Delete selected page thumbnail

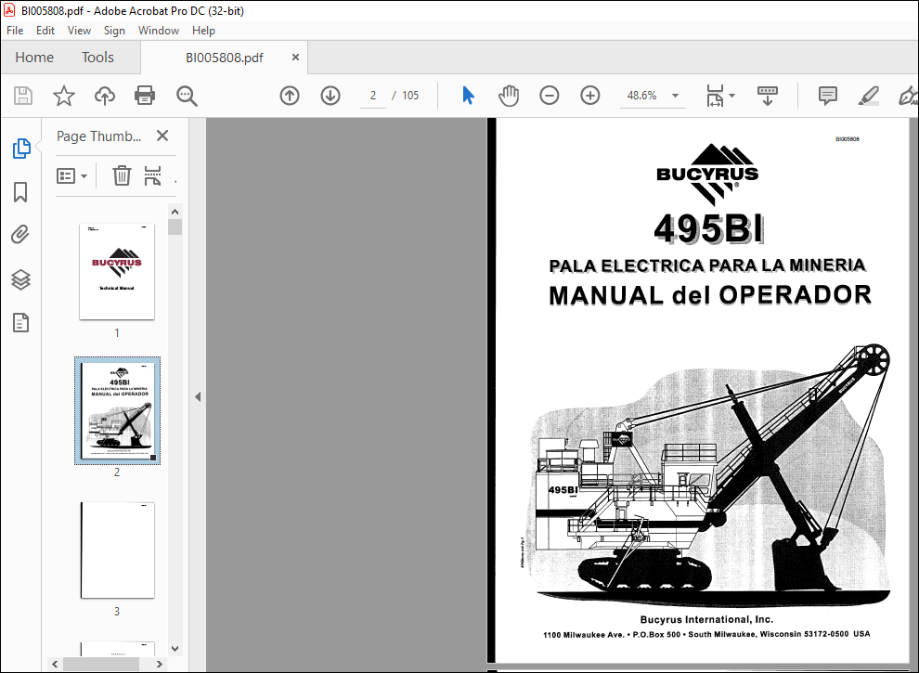coord(122,175)
